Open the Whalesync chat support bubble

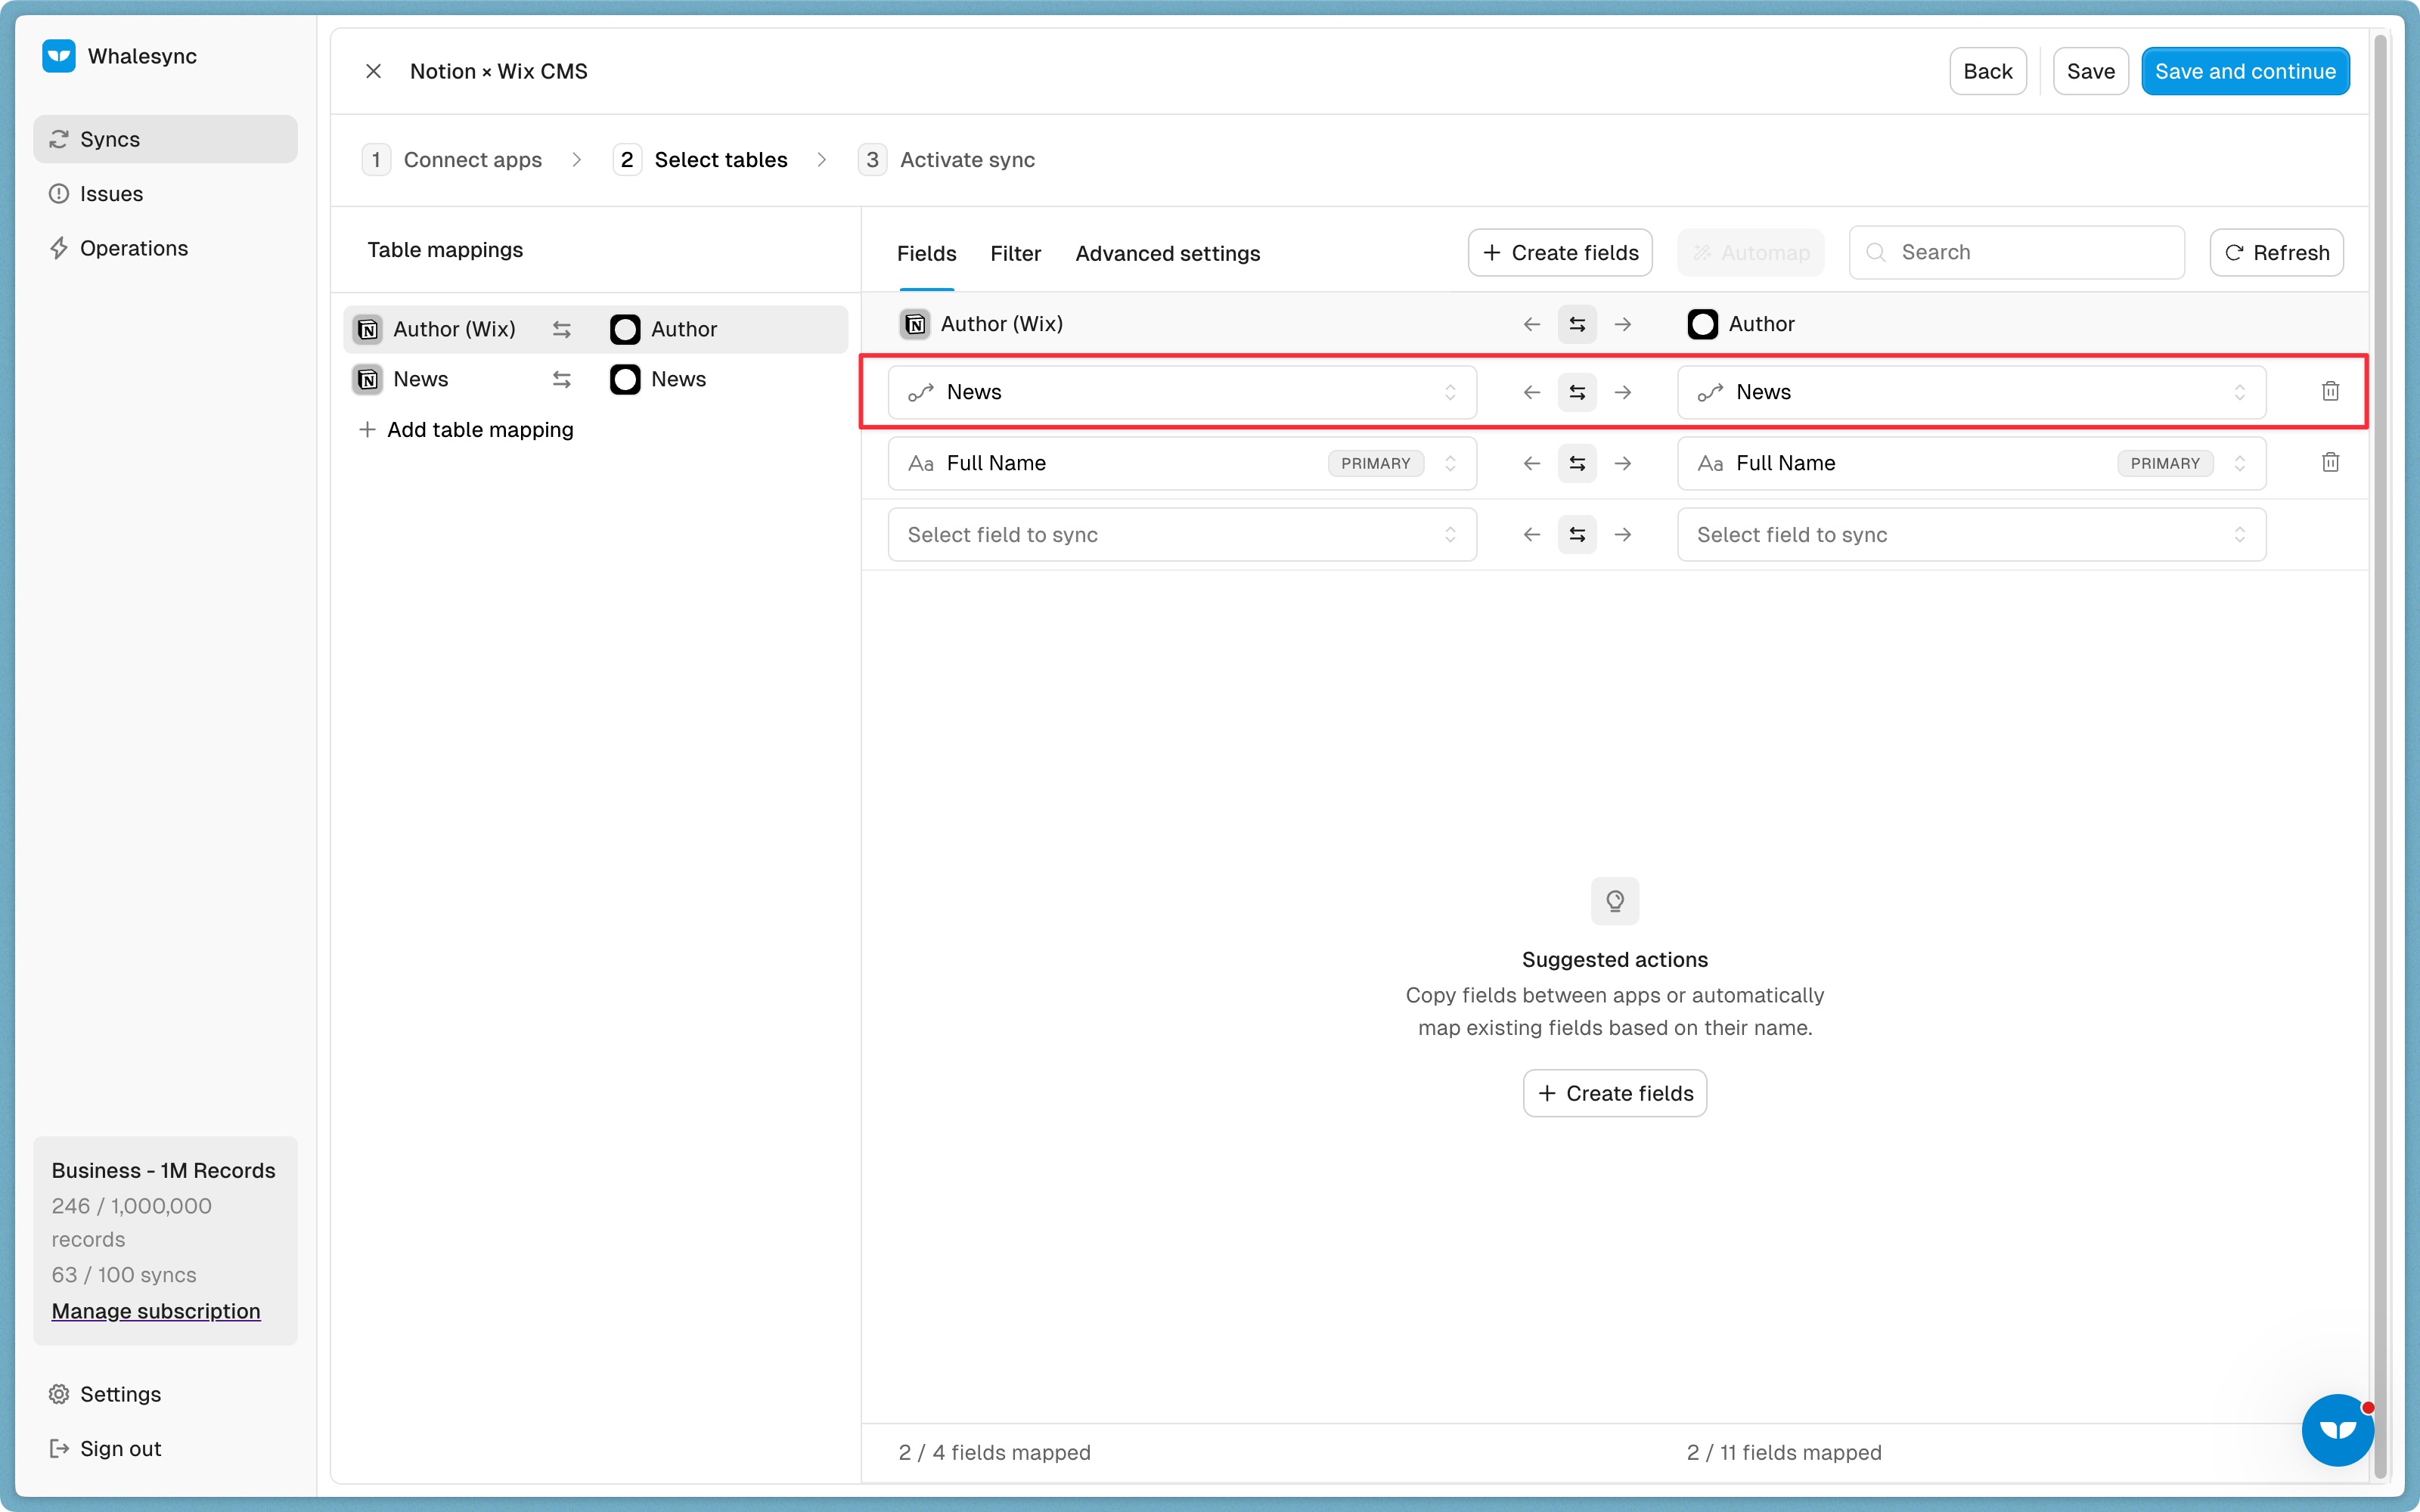point(2337,1430)
